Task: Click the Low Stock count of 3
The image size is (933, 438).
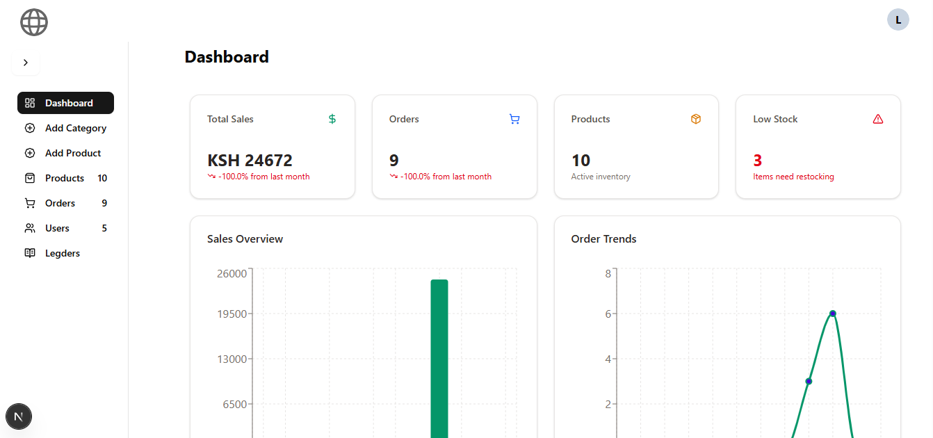Action: coord(758,161)
